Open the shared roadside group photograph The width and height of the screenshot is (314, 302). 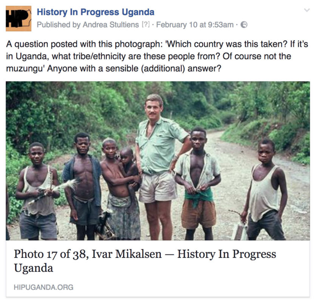point(158,161)
